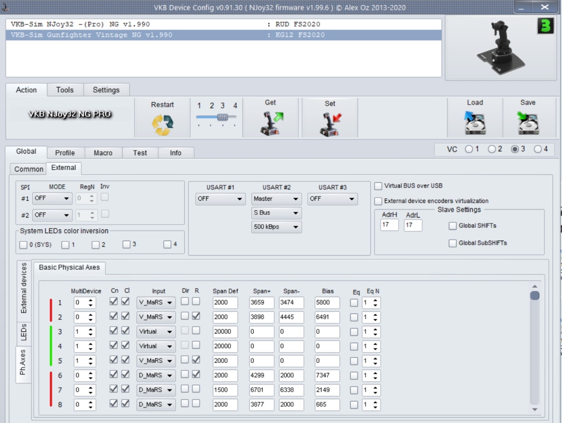Select VKB-Sim NJoy32 -(Pro) NG device row
562x423 pixels.
224,24
